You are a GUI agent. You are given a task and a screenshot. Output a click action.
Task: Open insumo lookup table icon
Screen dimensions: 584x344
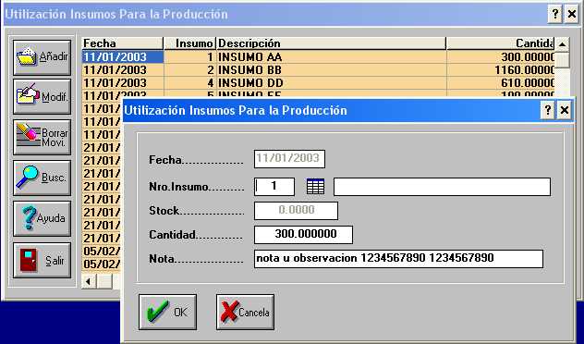[x=315, y=187]
